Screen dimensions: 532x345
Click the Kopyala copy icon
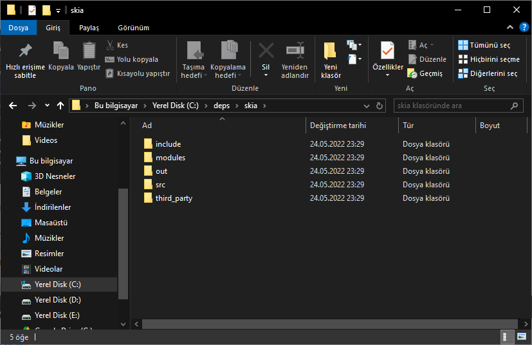[x=61, y=50]
